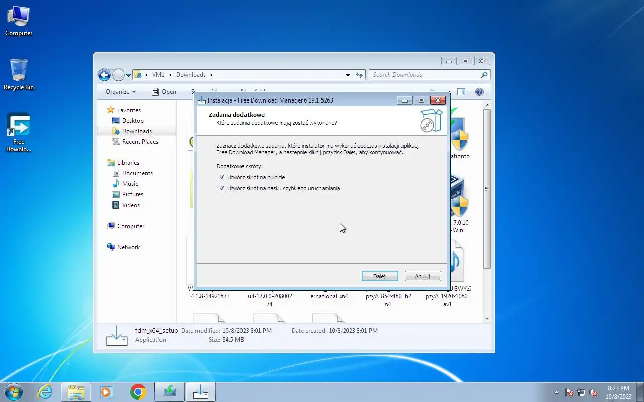The image size is (644, 402).
Task: Open the Videos library
Action: (x=126, y=205)
